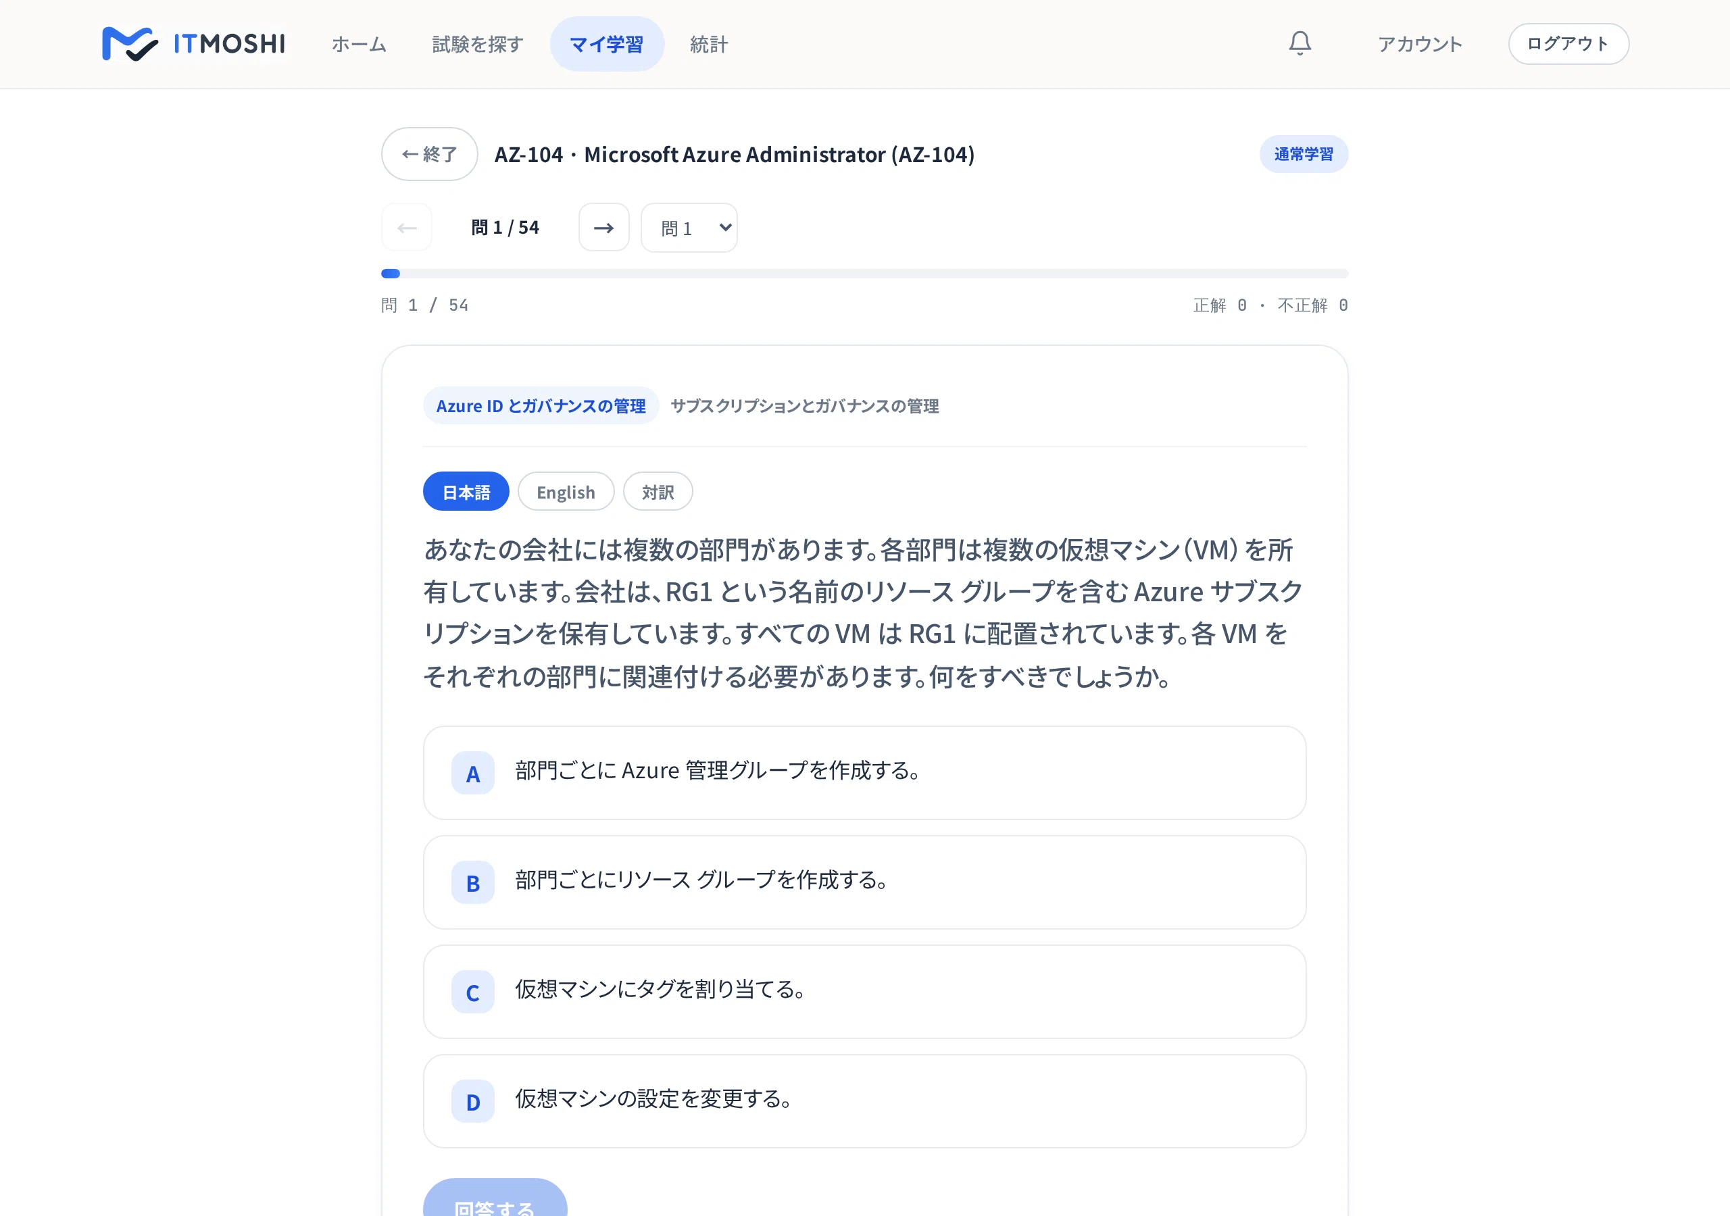This screenshot has width=1730, height=1216.
Task: Click the ログアウト button
Action: [1568, 44]
